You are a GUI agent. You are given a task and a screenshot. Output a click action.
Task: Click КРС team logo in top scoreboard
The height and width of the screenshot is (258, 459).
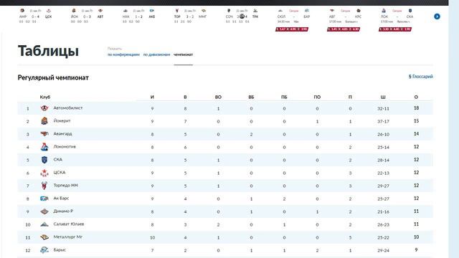(x=359, y=11)
